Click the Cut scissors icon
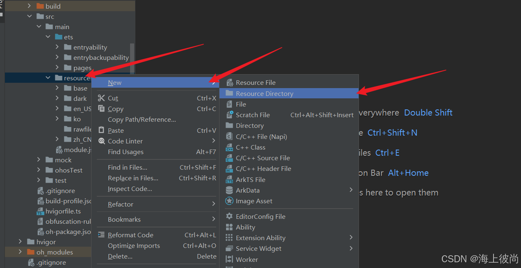The height and width of the screenshot is (268, 521). pyautogui.click(x=101, y=98)
